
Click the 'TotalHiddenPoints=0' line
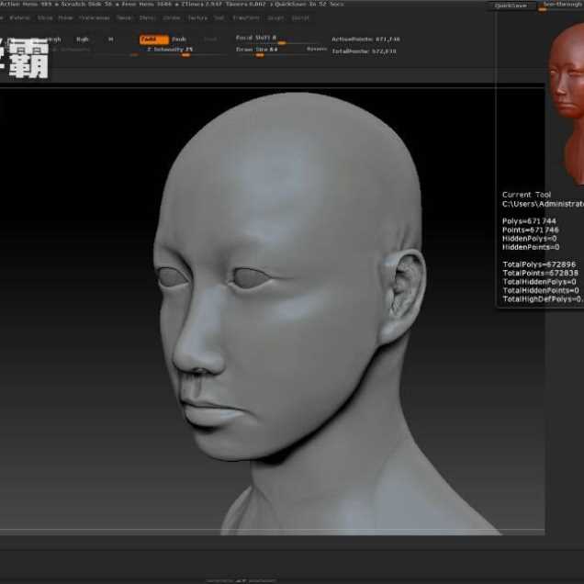(541, 290)
